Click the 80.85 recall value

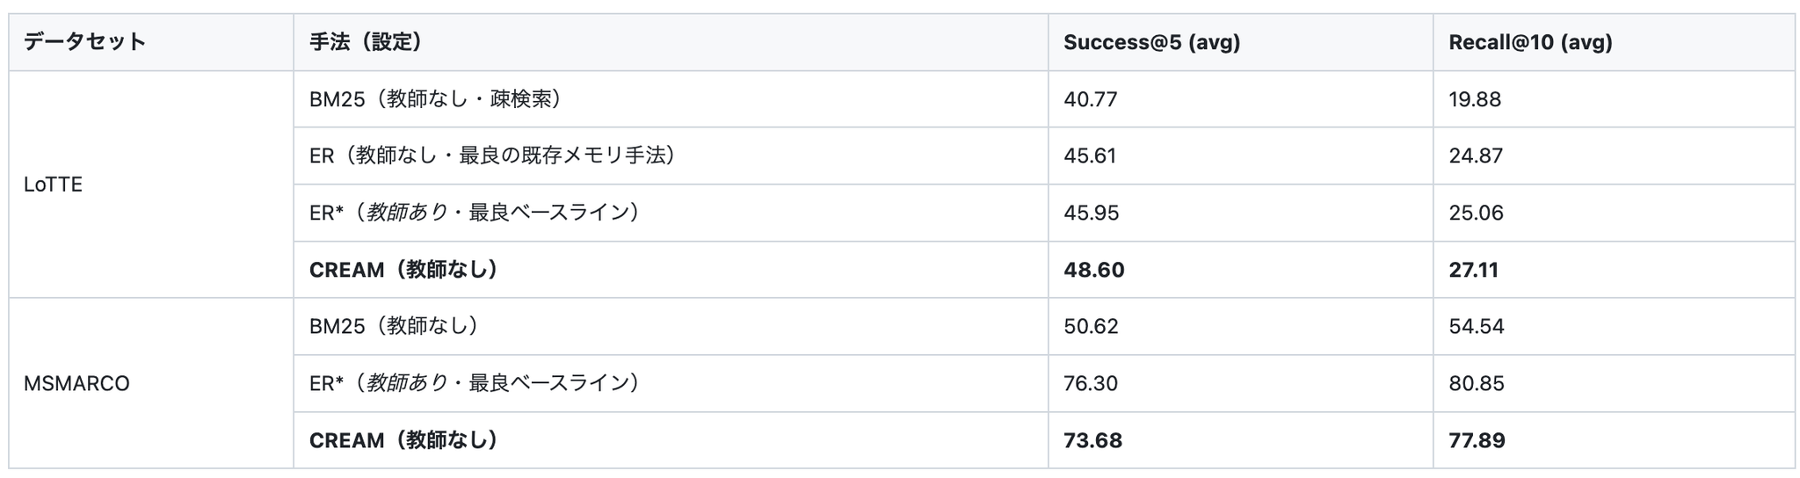coord(1477,383)
